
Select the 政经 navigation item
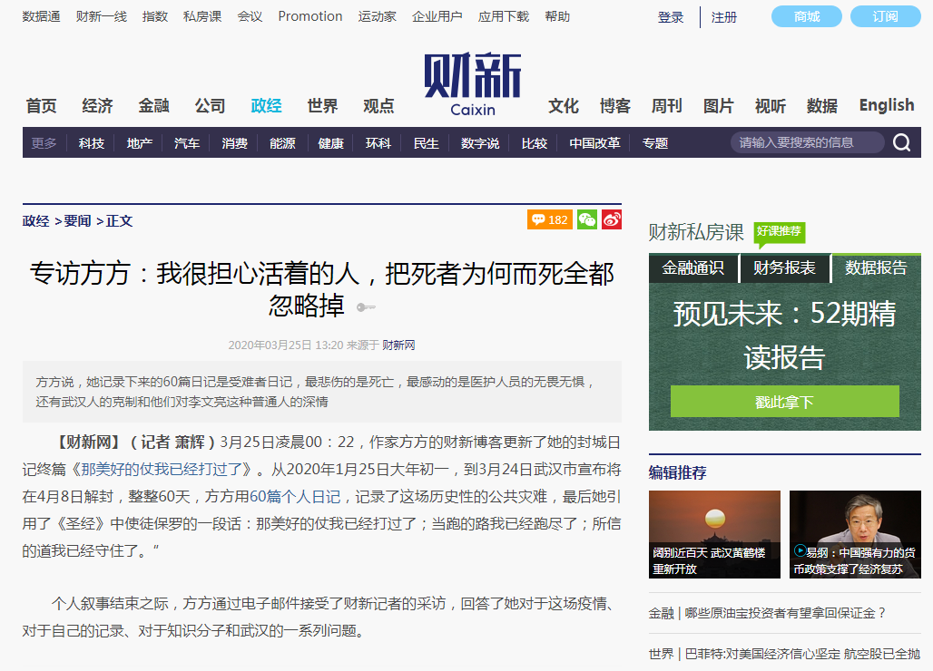(265, 104)
